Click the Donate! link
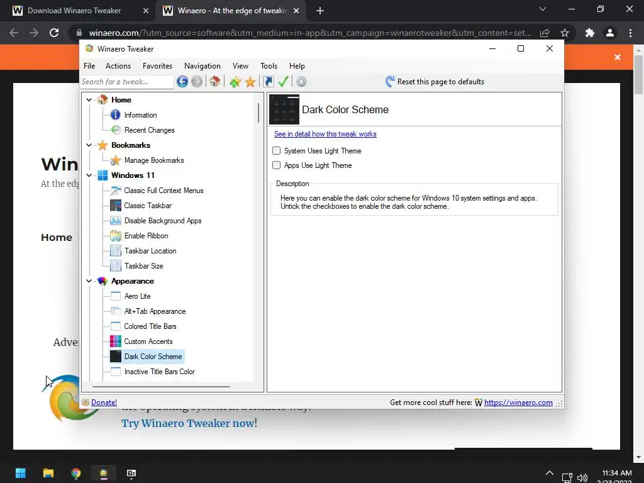Screen dimensions: 644x483 coord(104,402)
